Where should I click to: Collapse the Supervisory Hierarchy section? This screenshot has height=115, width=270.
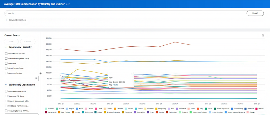coord(6,47)
